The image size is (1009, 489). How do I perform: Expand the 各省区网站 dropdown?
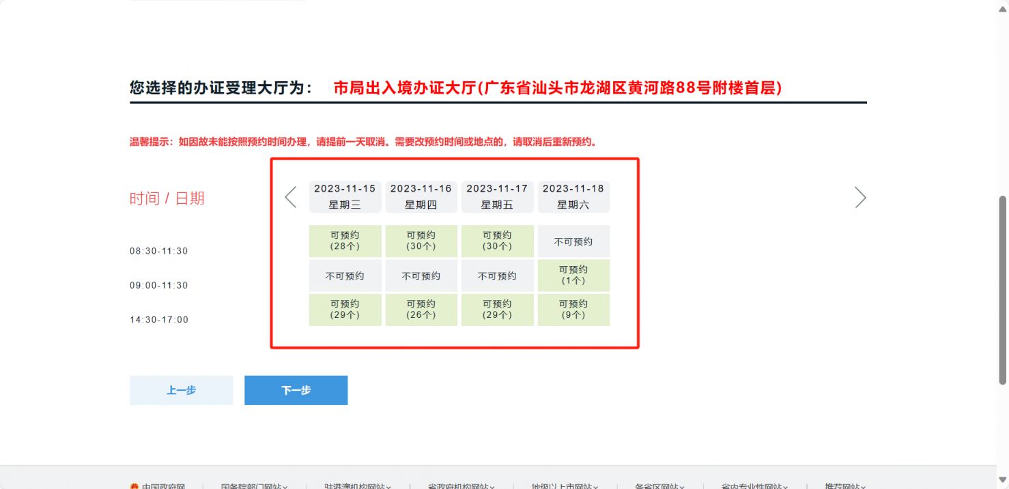coord(658,486)
